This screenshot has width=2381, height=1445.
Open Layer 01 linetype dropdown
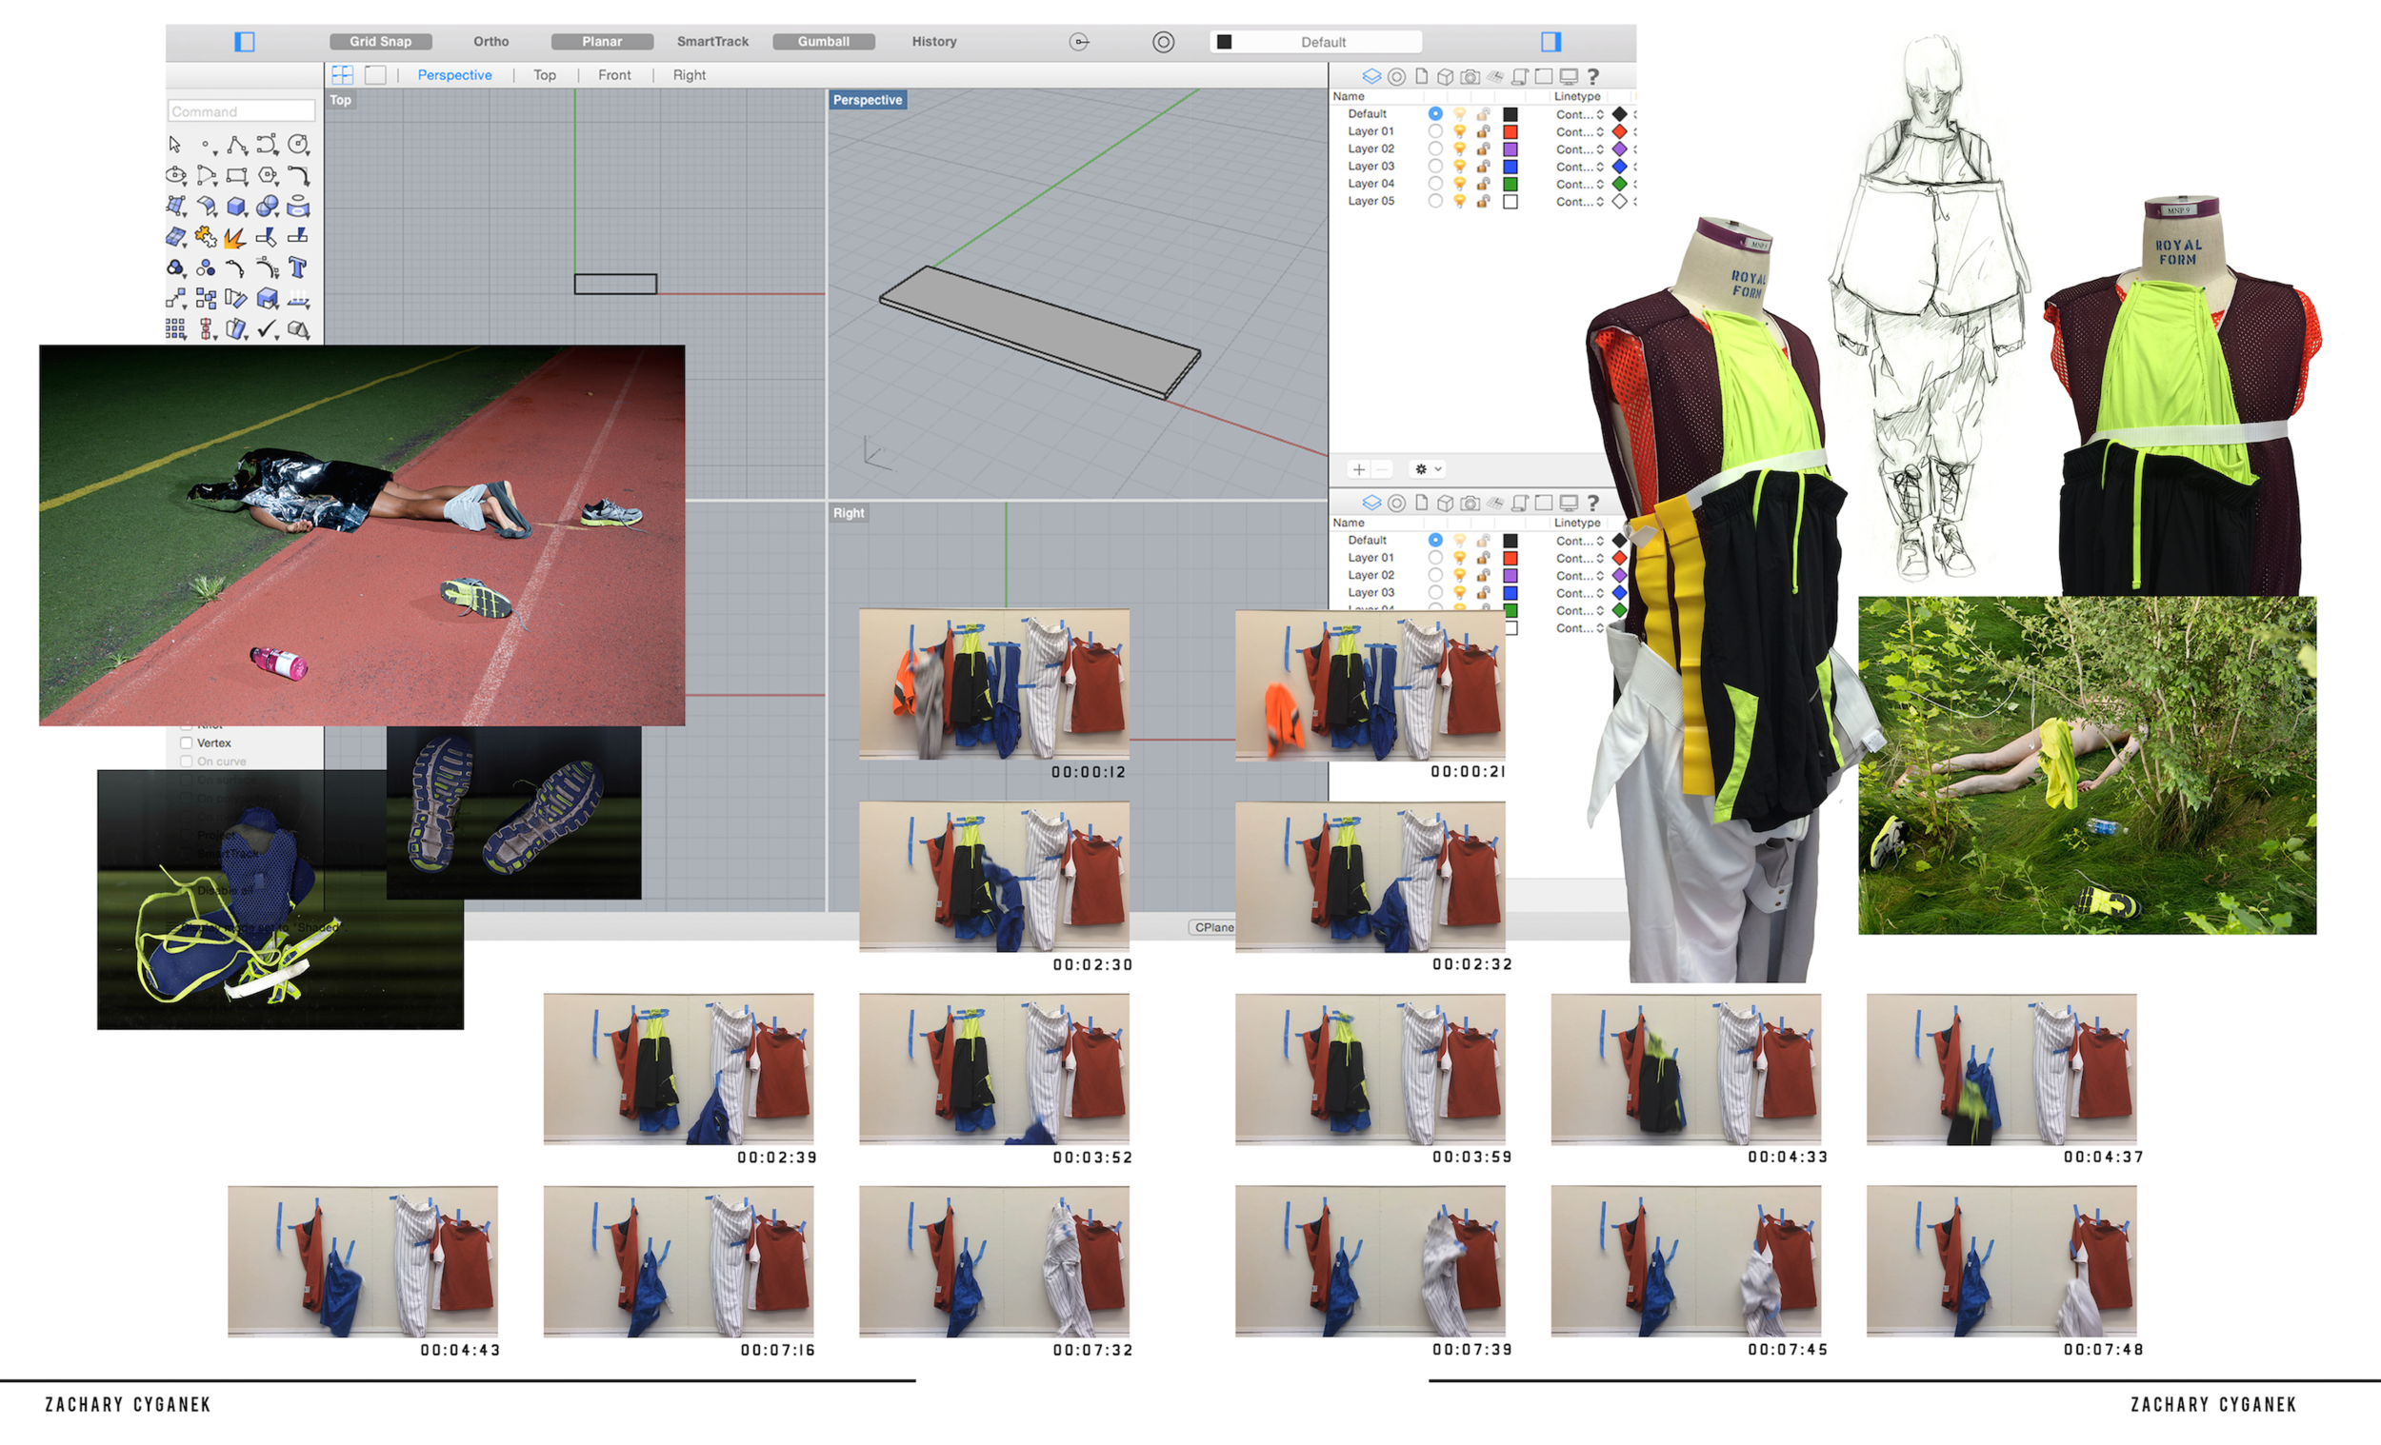pyautogui.click(x=1580, y=131)
